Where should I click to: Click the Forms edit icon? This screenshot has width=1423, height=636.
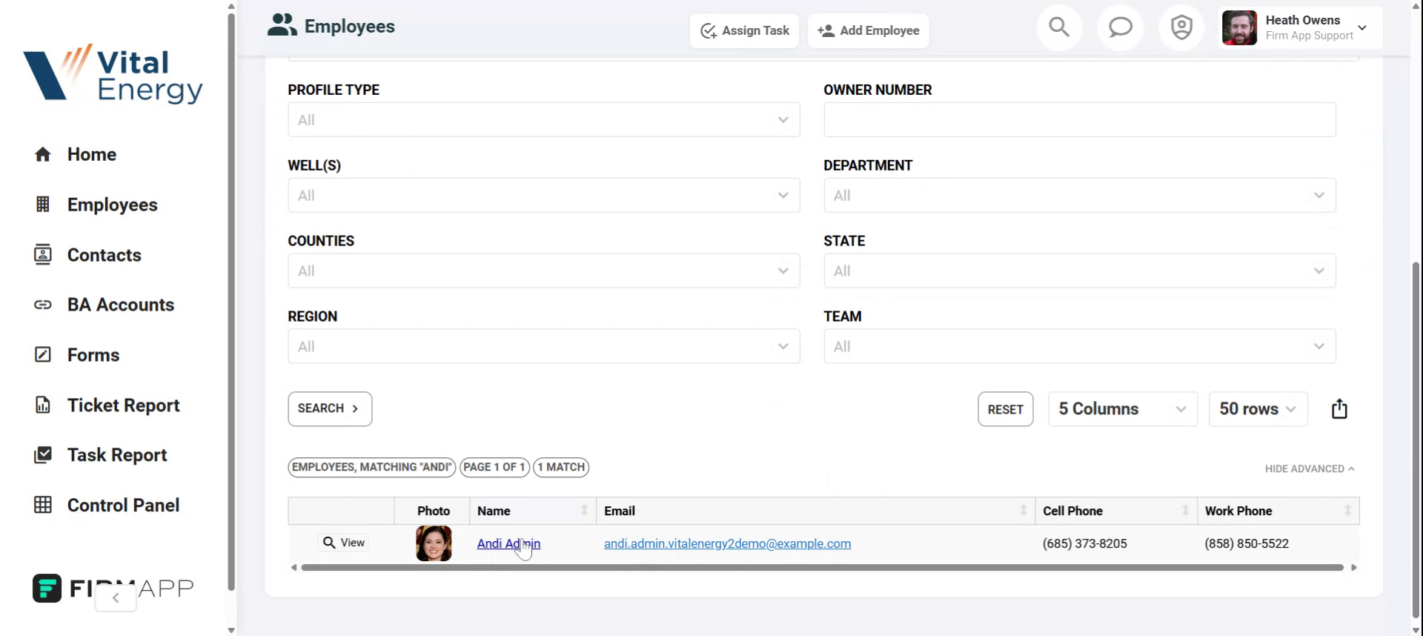(x=43, y=354)
